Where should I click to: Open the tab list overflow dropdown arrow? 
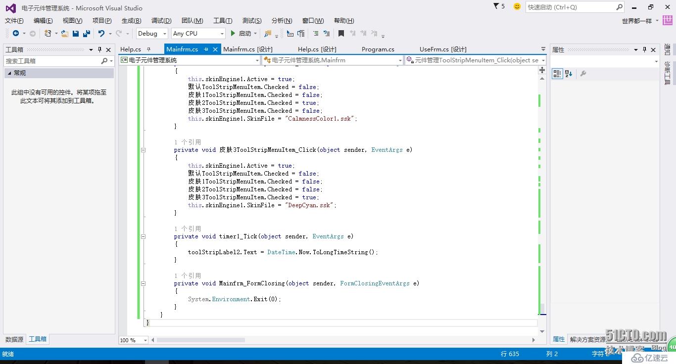click(543, 49)
